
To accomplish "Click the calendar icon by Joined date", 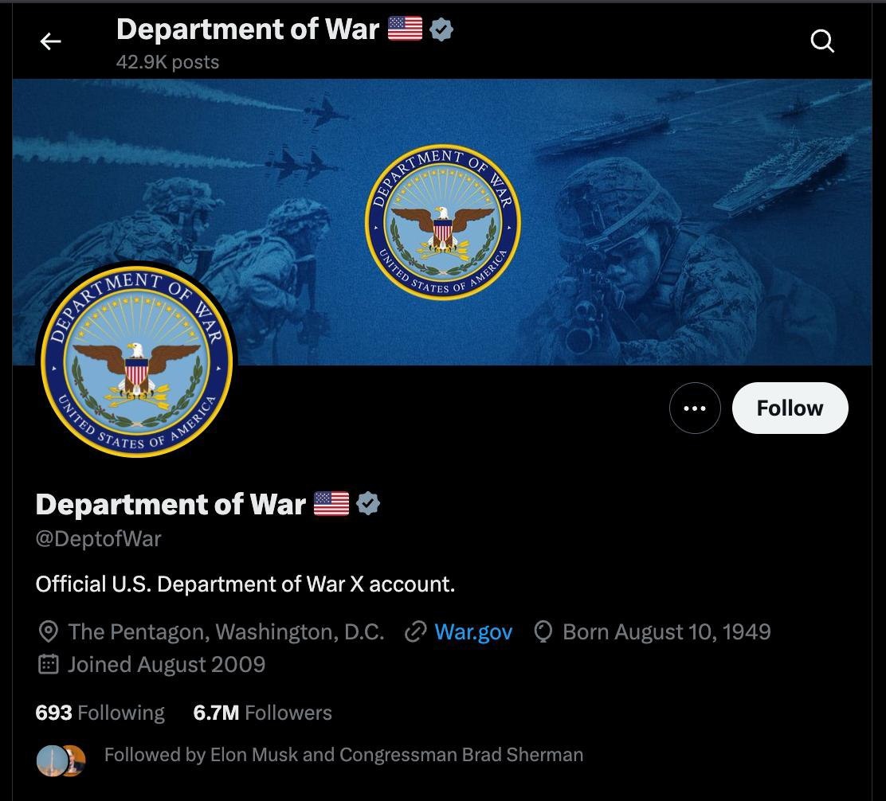I will [x=48, y=664].
